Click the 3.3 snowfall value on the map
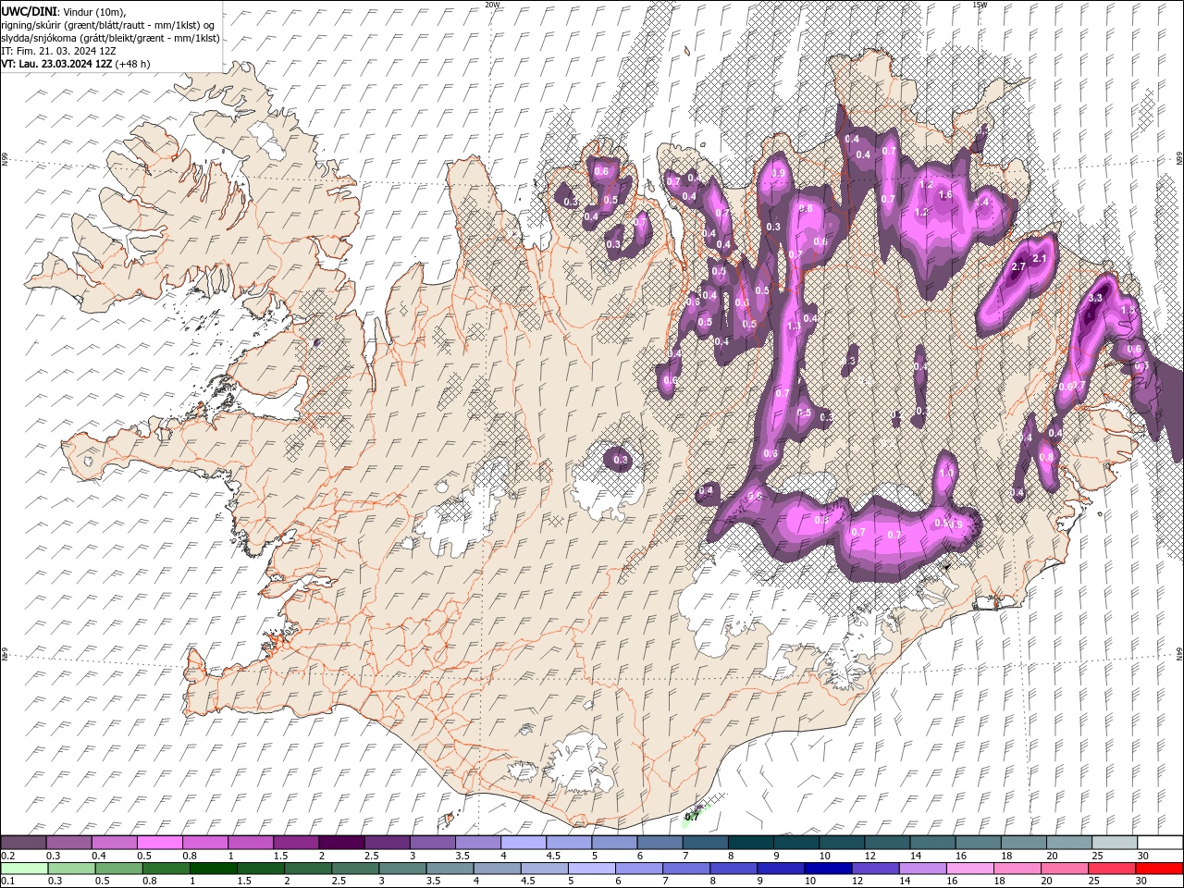Image resolution: width=1184 pixels, height=888 pixels. tap(1096, 298)
